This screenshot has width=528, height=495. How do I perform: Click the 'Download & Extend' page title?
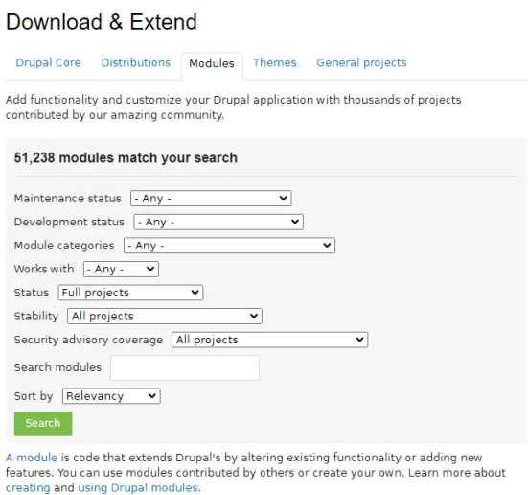tap(102, 22)
